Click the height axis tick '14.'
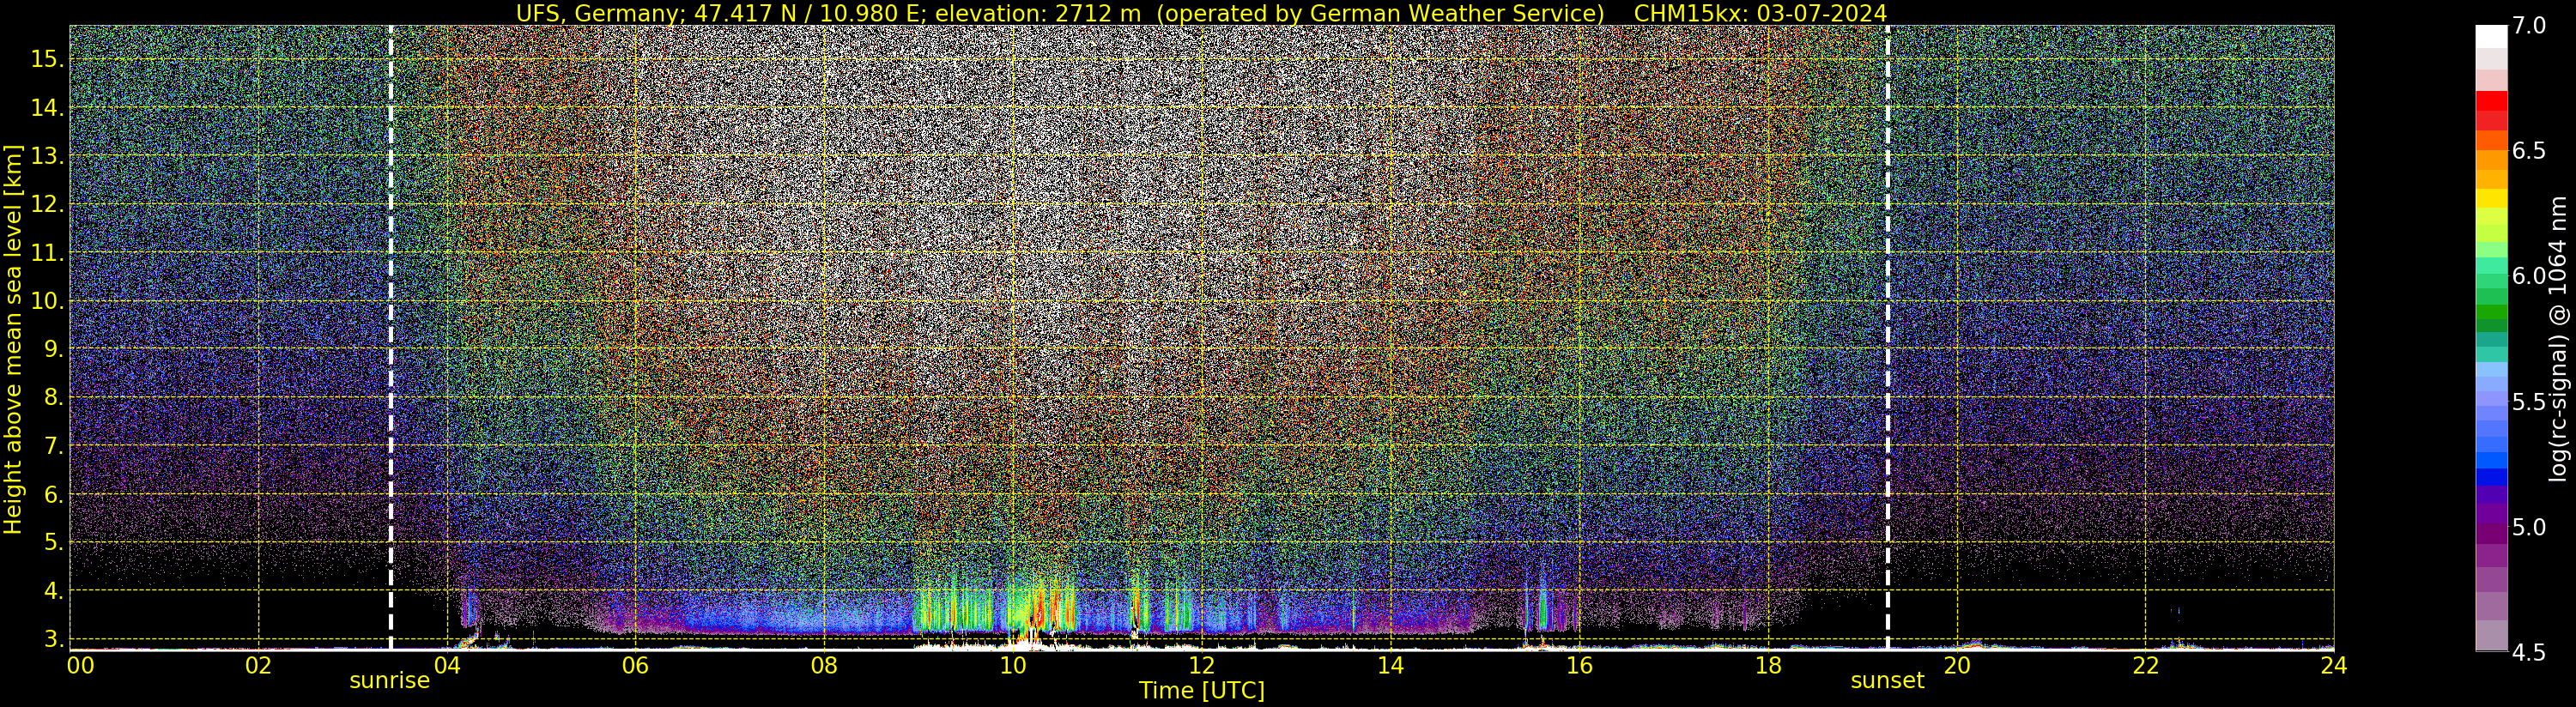This screenshot has width=2576, height=707. point(47,108)
